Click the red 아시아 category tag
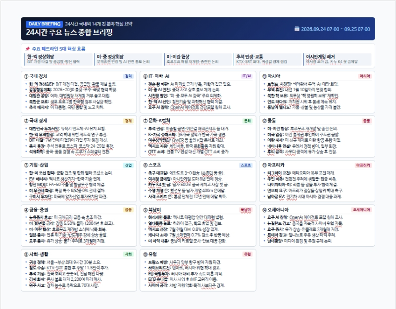396x309 pixels. pyautogui.click(x=365, y=76)
